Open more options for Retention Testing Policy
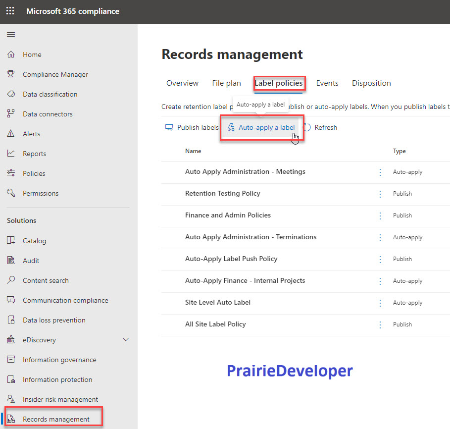The width and height of the screenshot is (450, 429). click(x=380, y=194)
